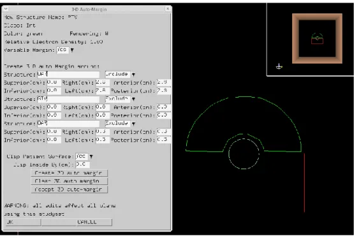This screenshot has height=238, width=359.
Task: Click the New Structure Name label showing PTV
Action: 41,17
